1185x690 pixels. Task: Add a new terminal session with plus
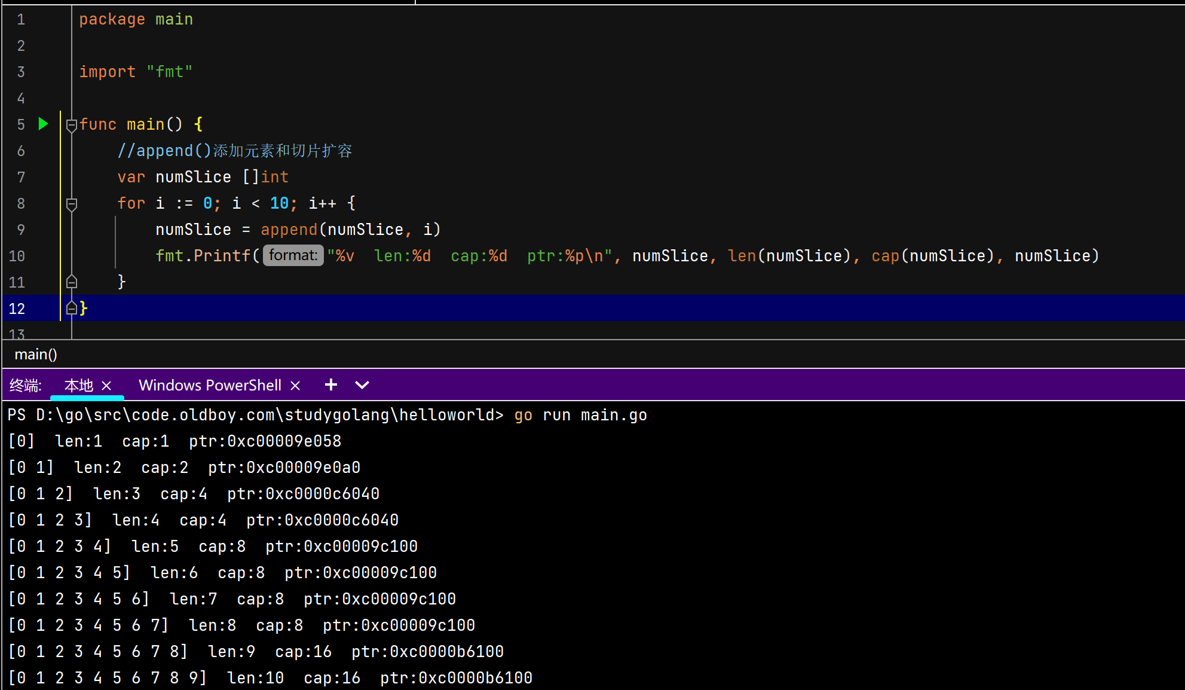click(x=331, y=384)
